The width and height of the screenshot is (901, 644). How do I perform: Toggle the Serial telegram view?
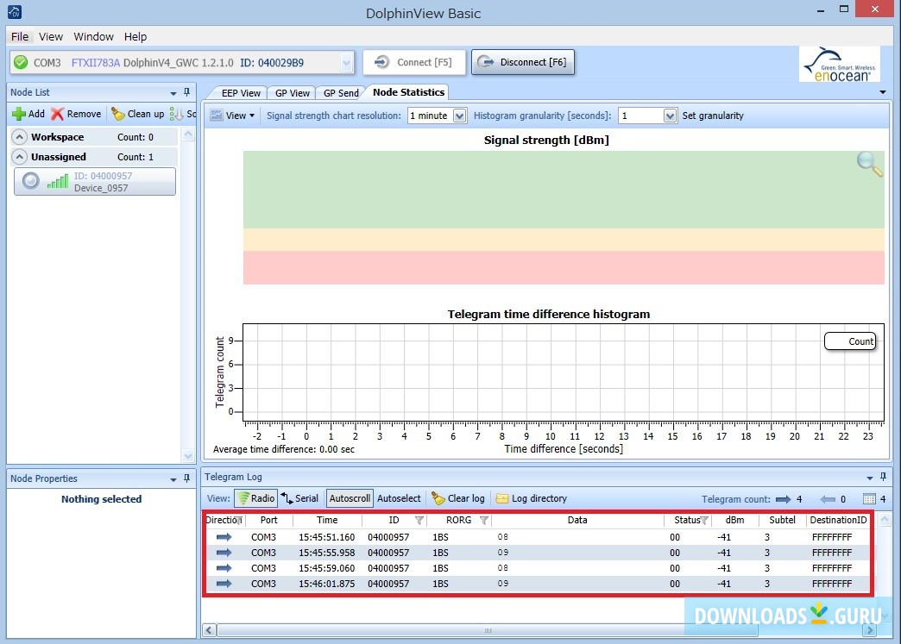tap(299, 498)
